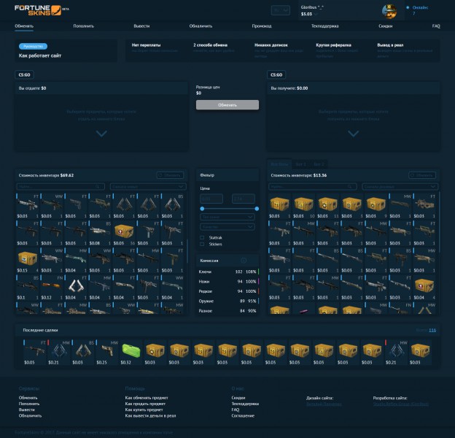This screenshot has width=455, height=438.
Task: Click the CS:GO tab above Вы получите
Action: [x=276, y=75]
